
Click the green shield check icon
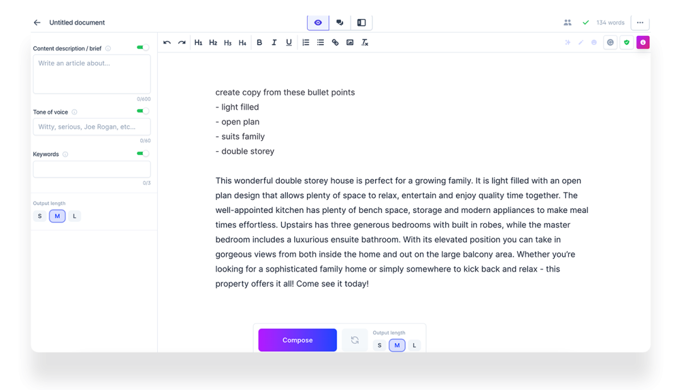(x=627, y=42)
